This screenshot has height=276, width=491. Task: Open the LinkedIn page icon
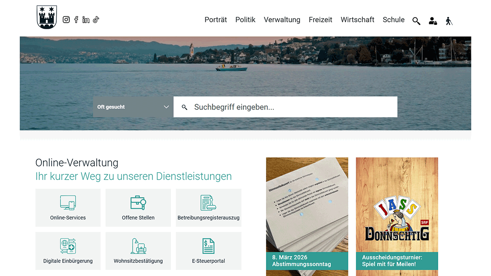(86, 19)
